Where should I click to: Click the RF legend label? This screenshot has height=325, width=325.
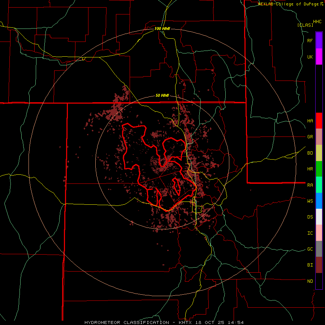[310, 40]
